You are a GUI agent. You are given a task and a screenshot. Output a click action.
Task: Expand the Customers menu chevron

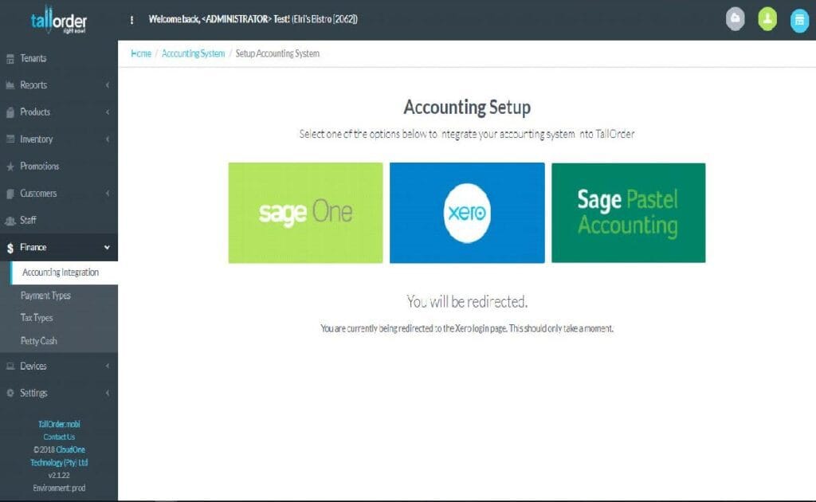(x=108, y=193)
